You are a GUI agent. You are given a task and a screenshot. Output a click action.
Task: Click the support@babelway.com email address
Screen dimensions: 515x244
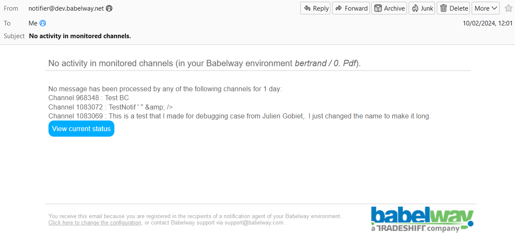(x=254, y=223)
